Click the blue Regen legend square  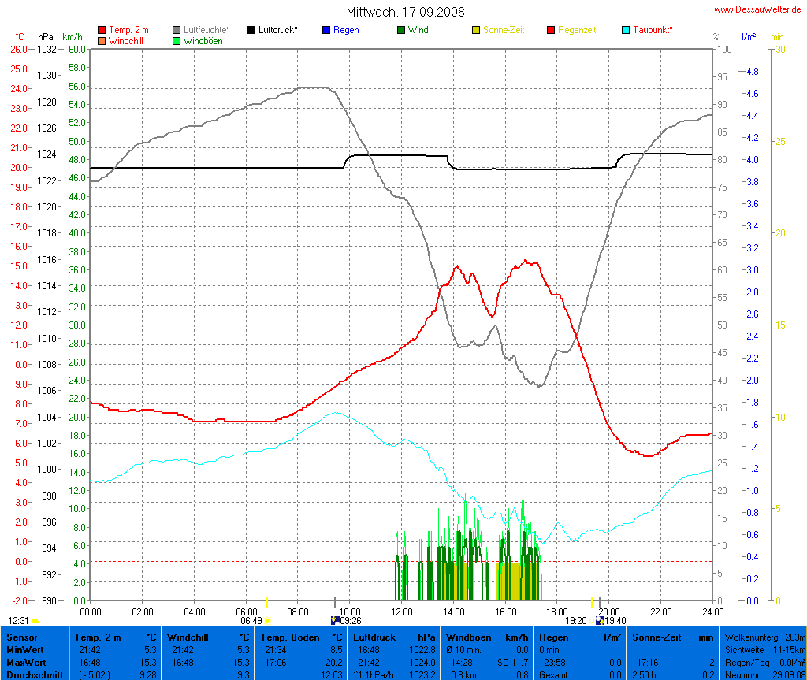click(326, 30)
